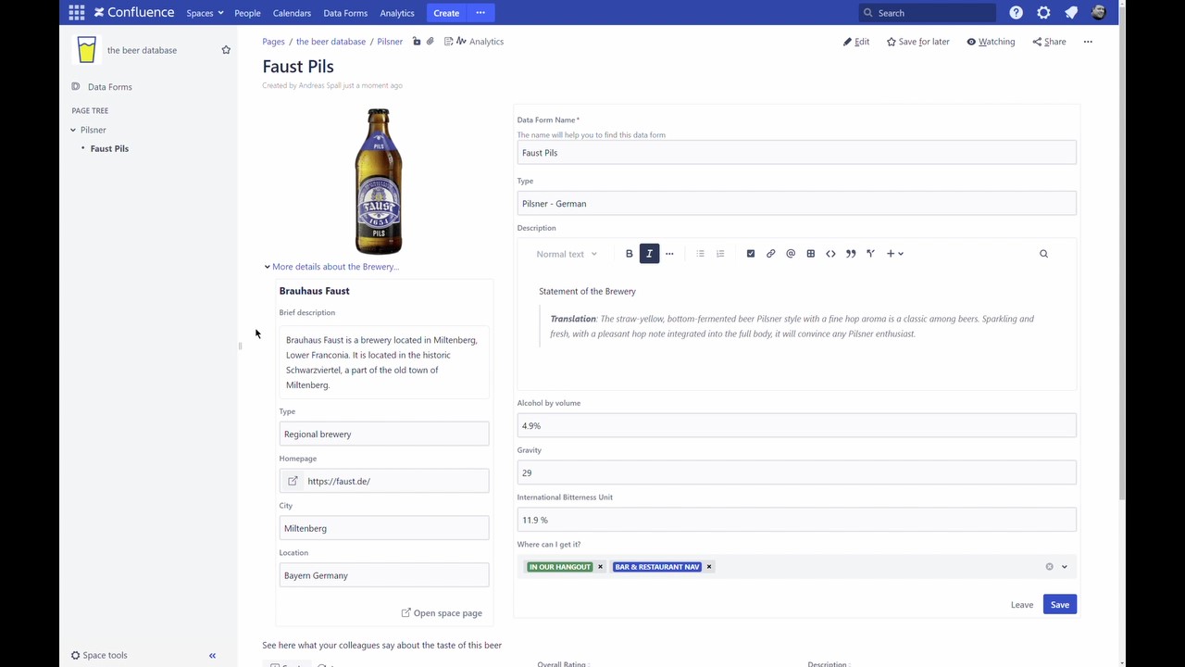Create a numbered list in the editor

point(720,253)
